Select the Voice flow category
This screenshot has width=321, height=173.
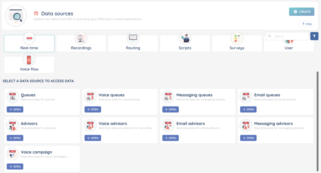pos(29,65)
